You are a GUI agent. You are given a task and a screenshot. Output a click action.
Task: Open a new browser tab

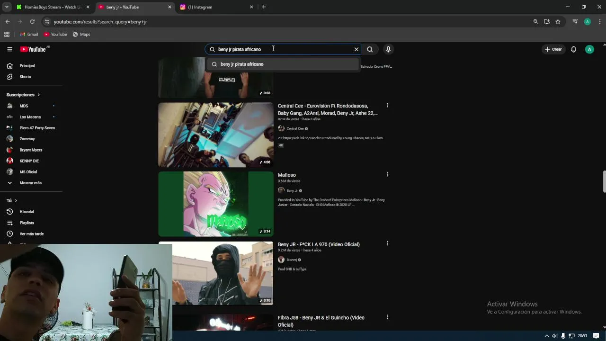click(264, 7)
